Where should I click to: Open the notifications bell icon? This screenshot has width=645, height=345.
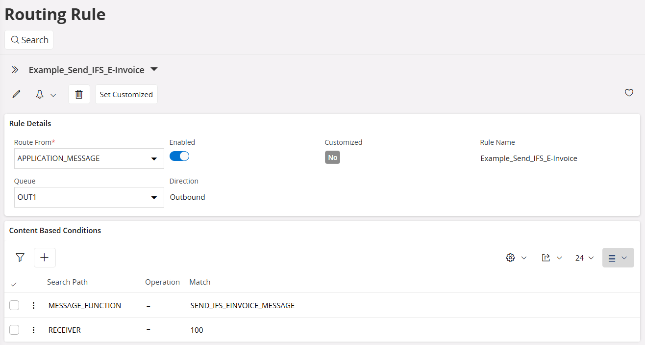[x=39, y=94]
